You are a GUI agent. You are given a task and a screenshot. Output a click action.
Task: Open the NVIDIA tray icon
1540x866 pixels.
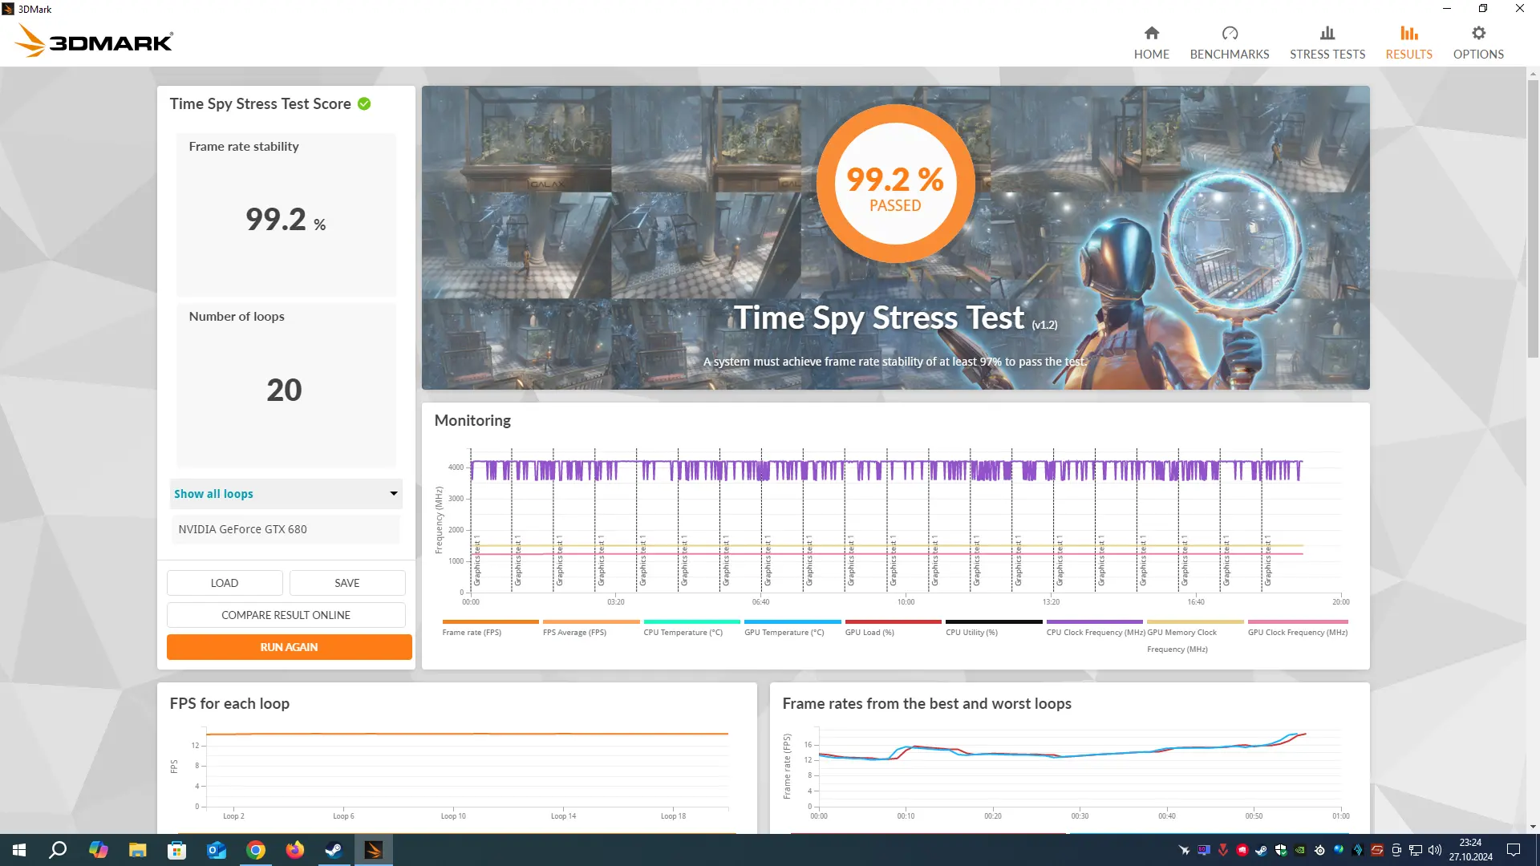1300,850
